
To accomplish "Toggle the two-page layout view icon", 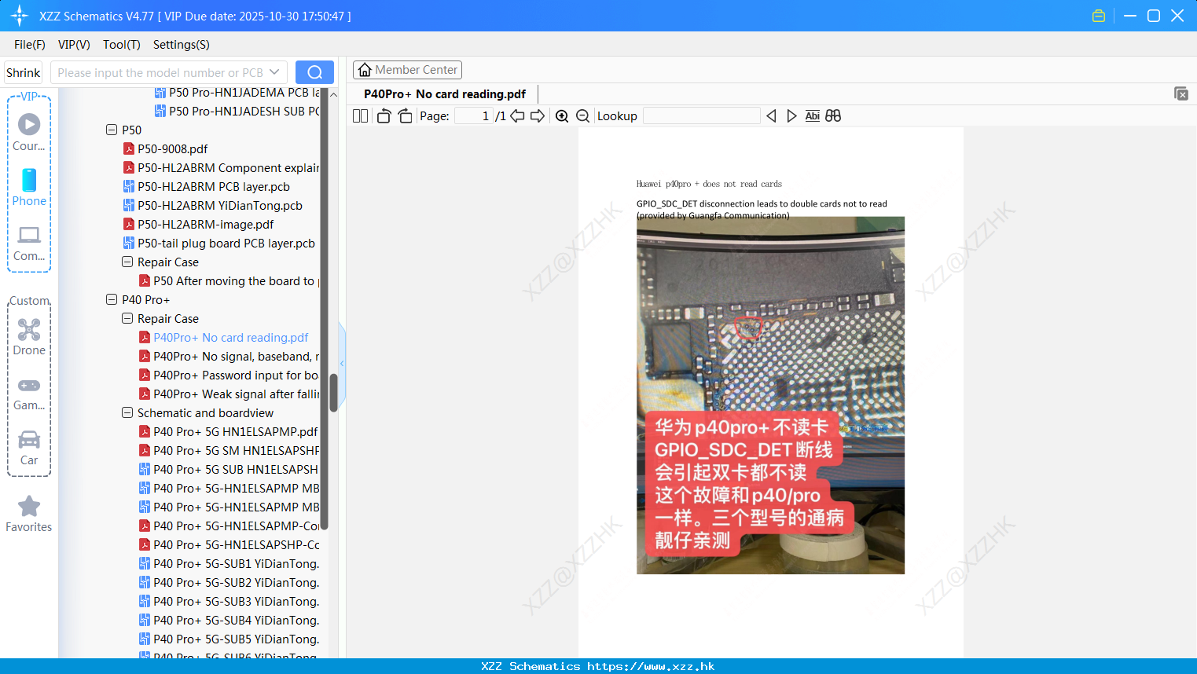I will [x=360, y=116].
